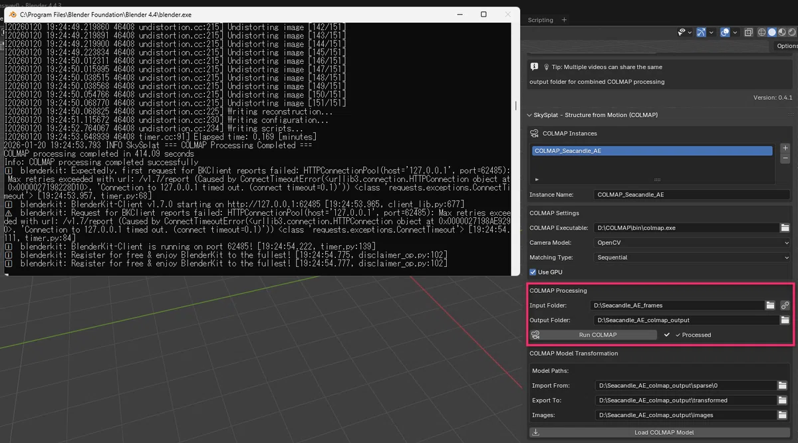798x443 pixels.
Task: Toggle viewport gizmos visibility icon
Action: pos(702,32)
